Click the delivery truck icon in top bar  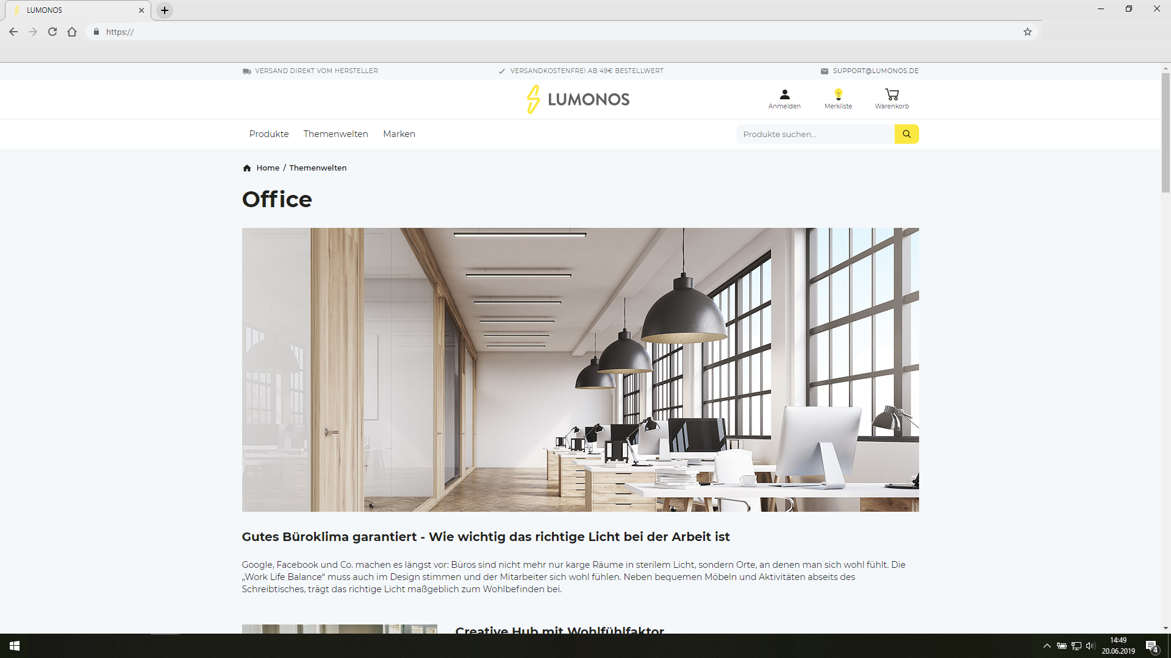tap(247, 71)
